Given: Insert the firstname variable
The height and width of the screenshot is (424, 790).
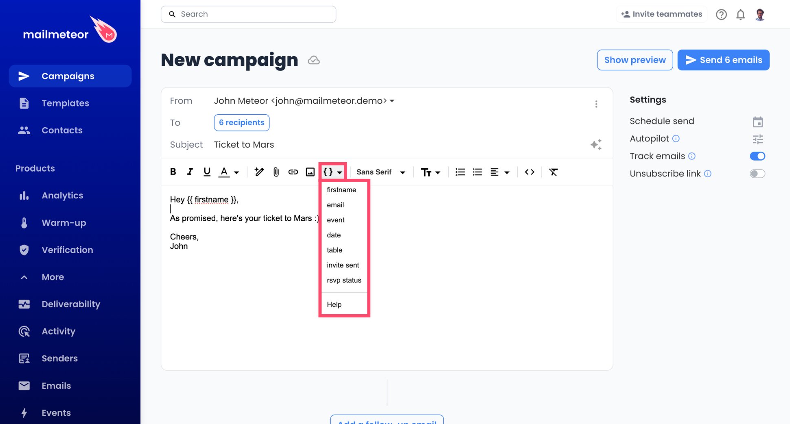Looking at the screenshot, I should click(x=341, y=190).
